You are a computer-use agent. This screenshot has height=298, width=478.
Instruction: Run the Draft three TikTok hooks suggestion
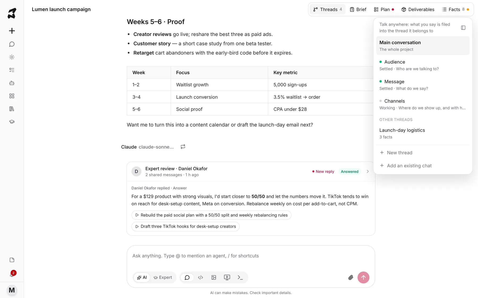click(185, 226)
